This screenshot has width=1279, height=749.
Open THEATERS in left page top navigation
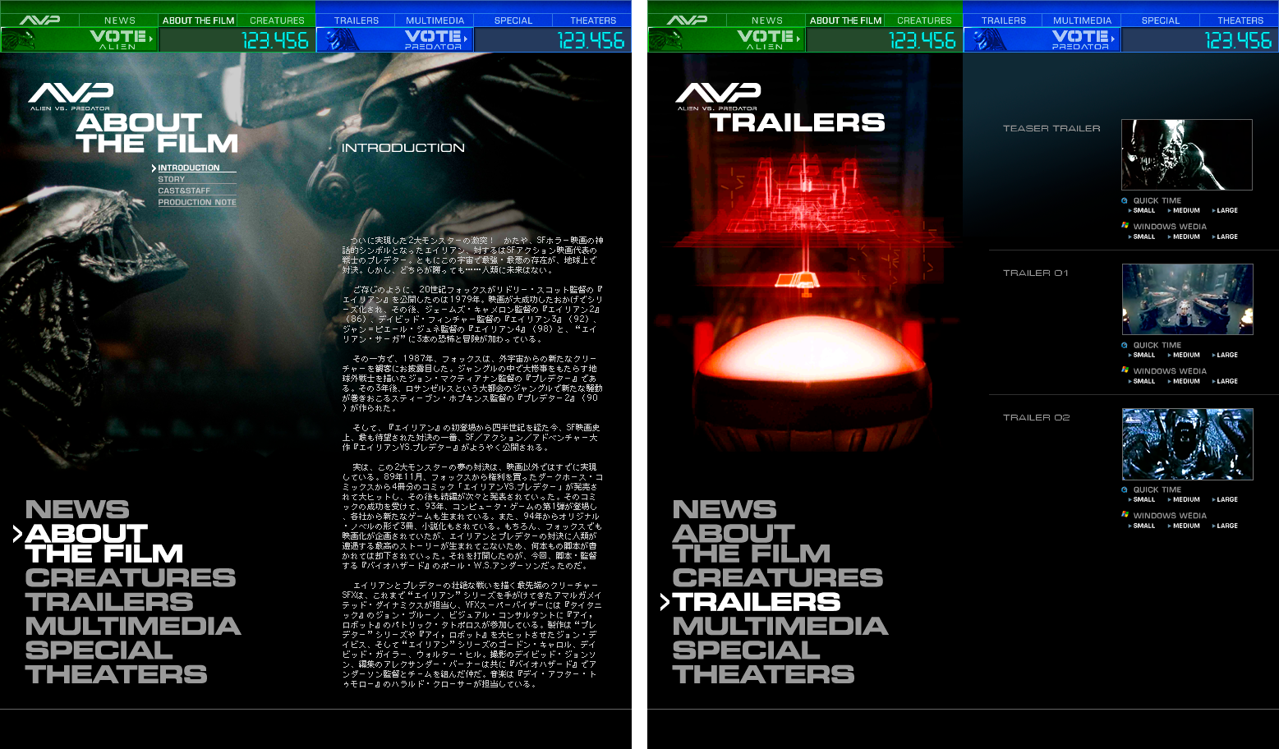click(592, 21)
